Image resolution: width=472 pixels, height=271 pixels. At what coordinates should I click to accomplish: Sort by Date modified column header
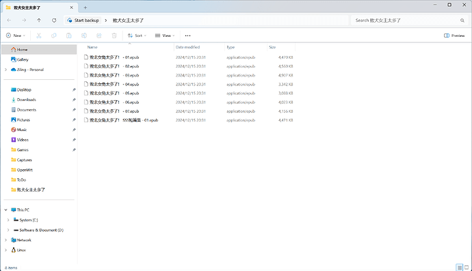pyautogui.click(x=187, y=47)
